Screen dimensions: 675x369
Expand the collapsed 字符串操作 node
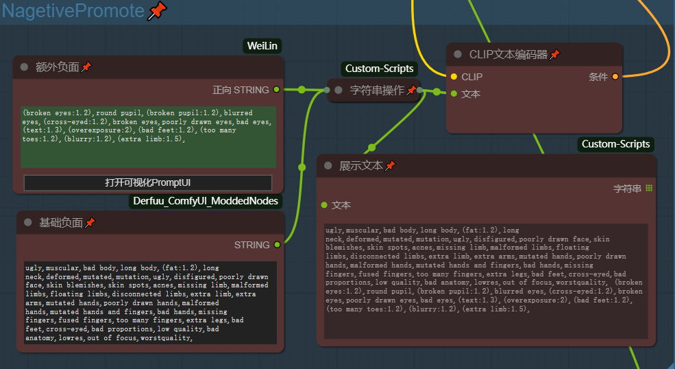tap(339, 90)
